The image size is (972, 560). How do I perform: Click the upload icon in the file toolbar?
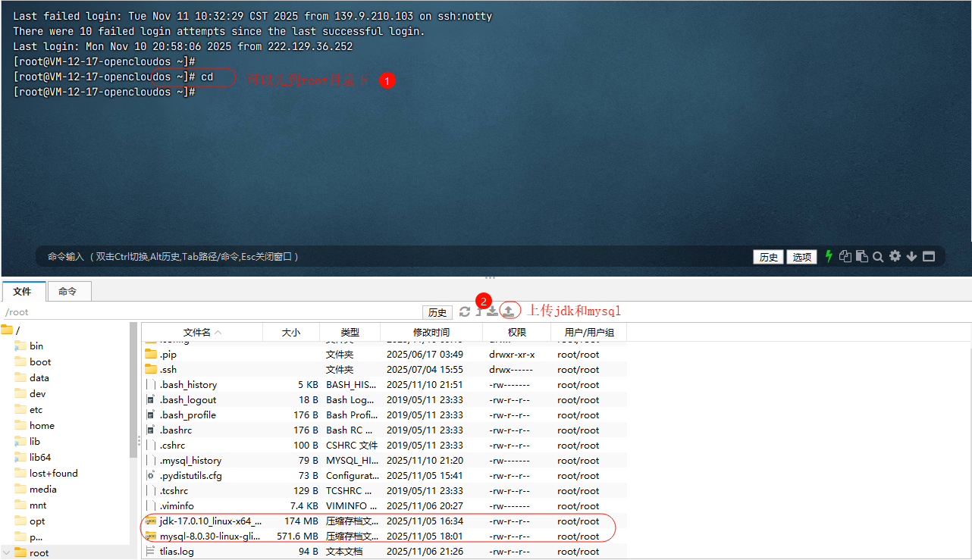point(510,311)
